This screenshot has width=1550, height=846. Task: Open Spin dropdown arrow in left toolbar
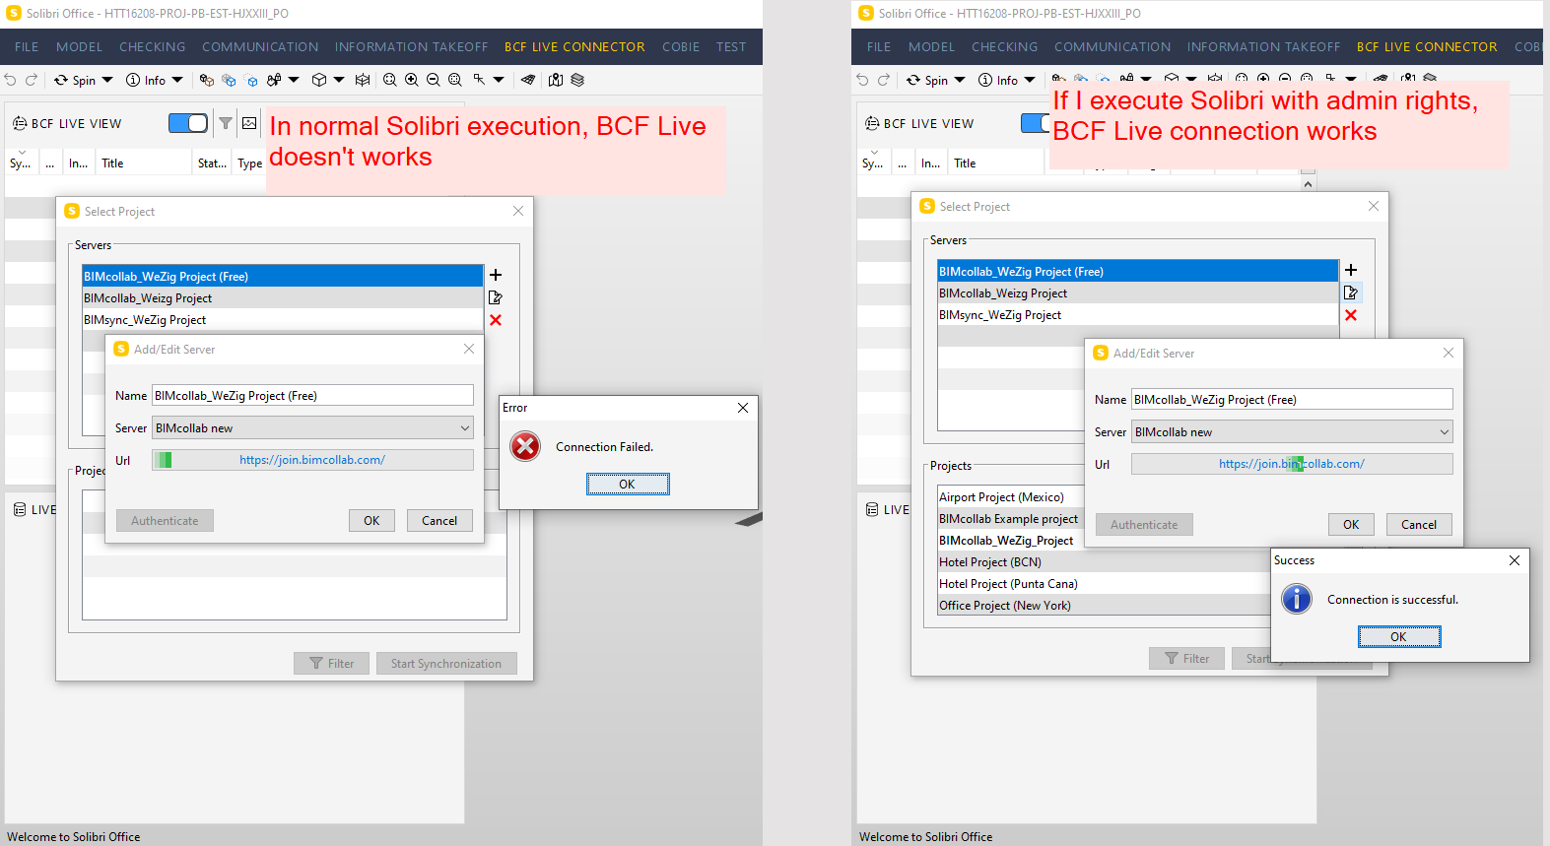(107, 80)
